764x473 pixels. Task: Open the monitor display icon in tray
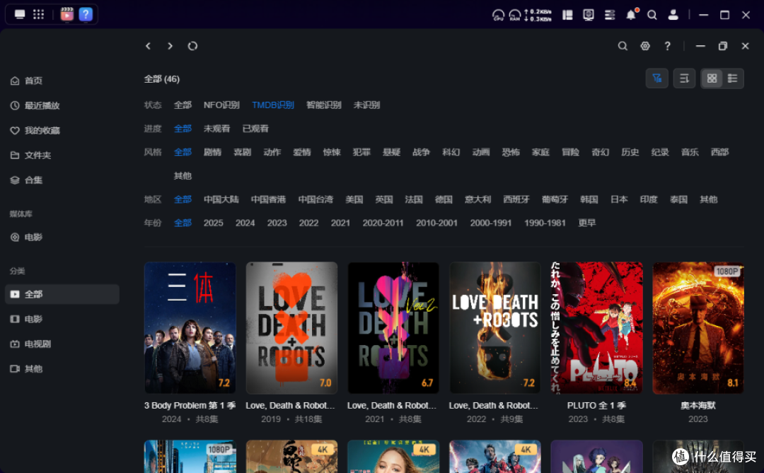coord(589,15)
